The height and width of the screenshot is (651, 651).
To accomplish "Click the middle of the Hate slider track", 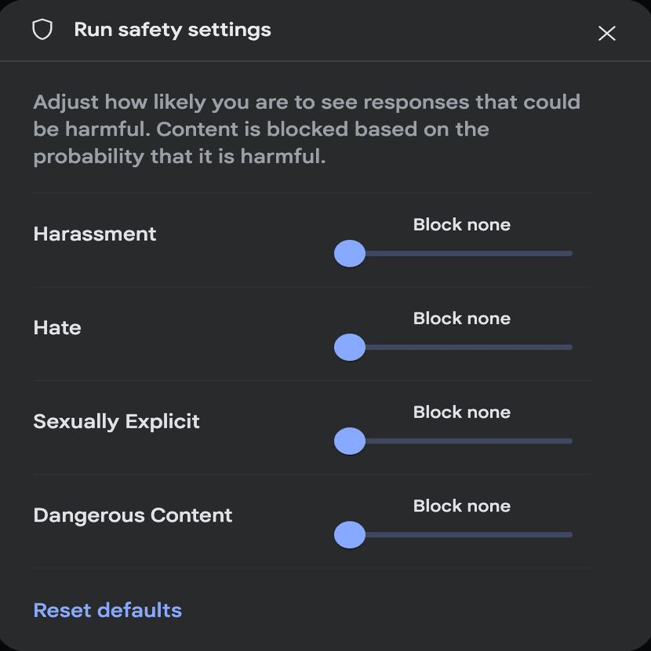I will point(453,347).
